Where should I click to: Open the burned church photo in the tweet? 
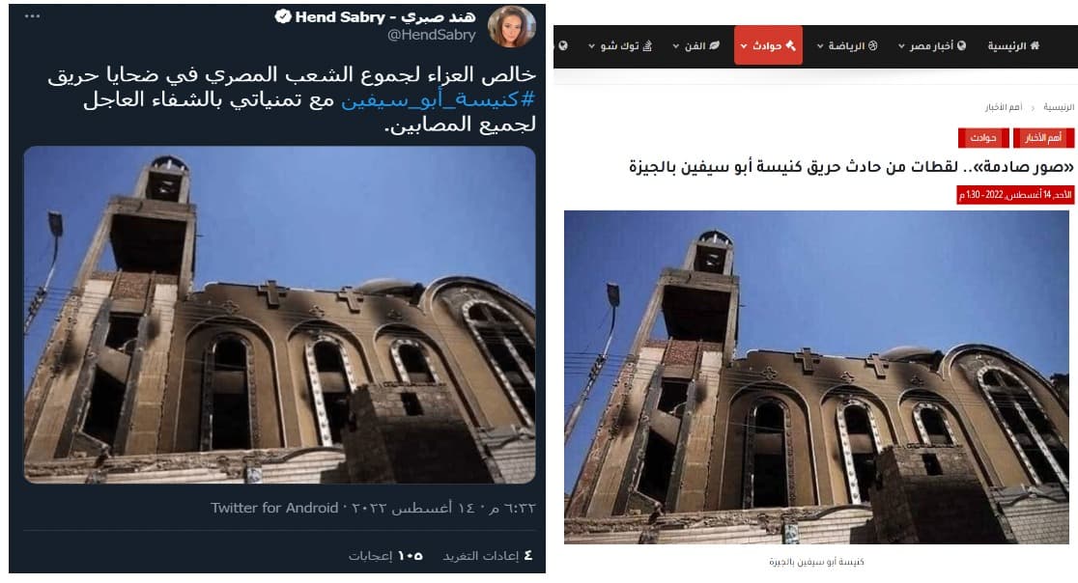280,315
